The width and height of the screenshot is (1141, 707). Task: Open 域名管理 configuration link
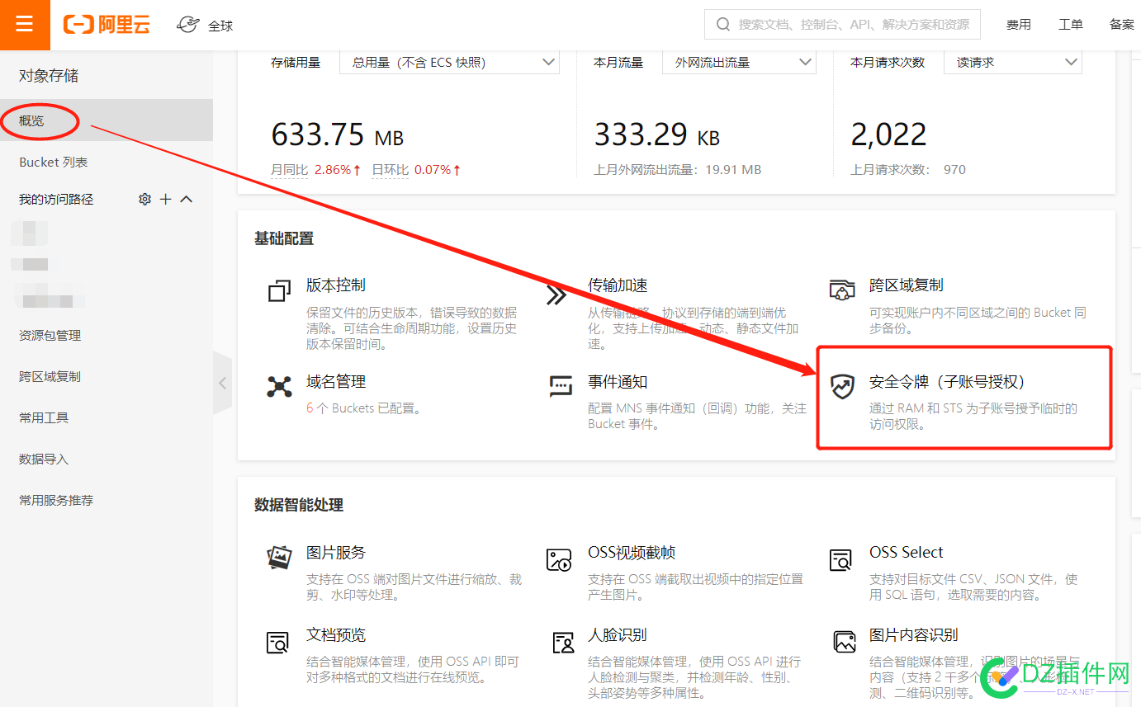point(335,382)
